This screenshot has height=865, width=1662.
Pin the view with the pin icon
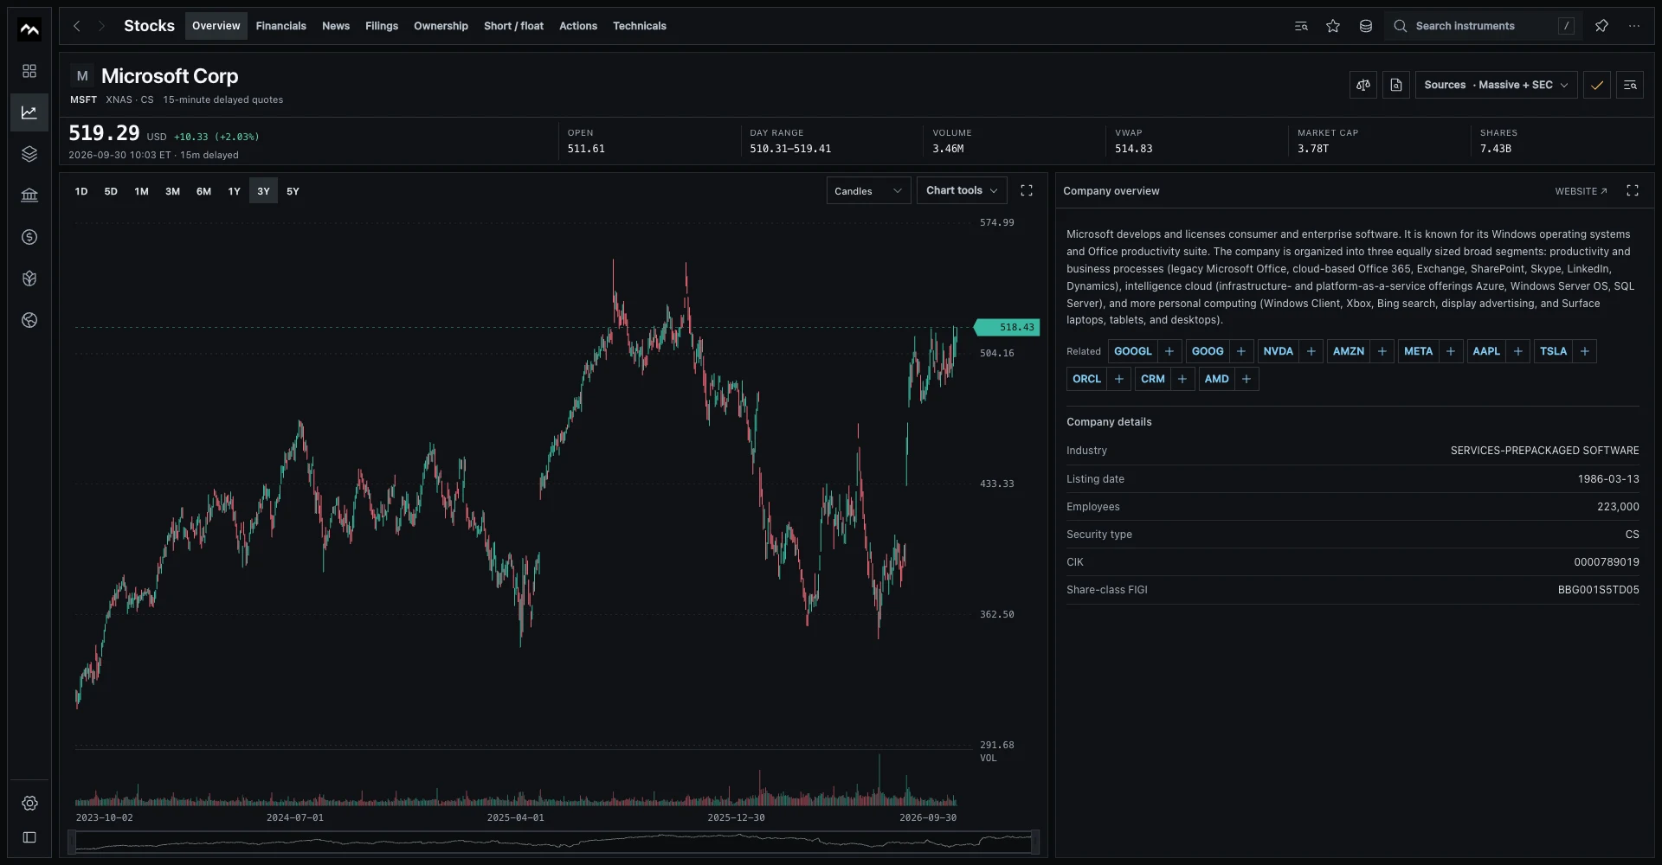click(1601, 26)
